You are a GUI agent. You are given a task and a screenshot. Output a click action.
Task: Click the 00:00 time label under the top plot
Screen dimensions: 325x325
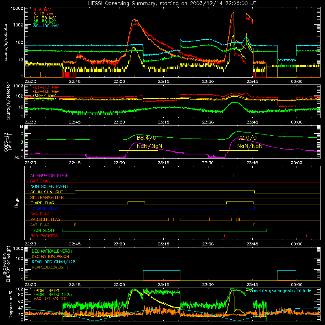tap(297, 82)
